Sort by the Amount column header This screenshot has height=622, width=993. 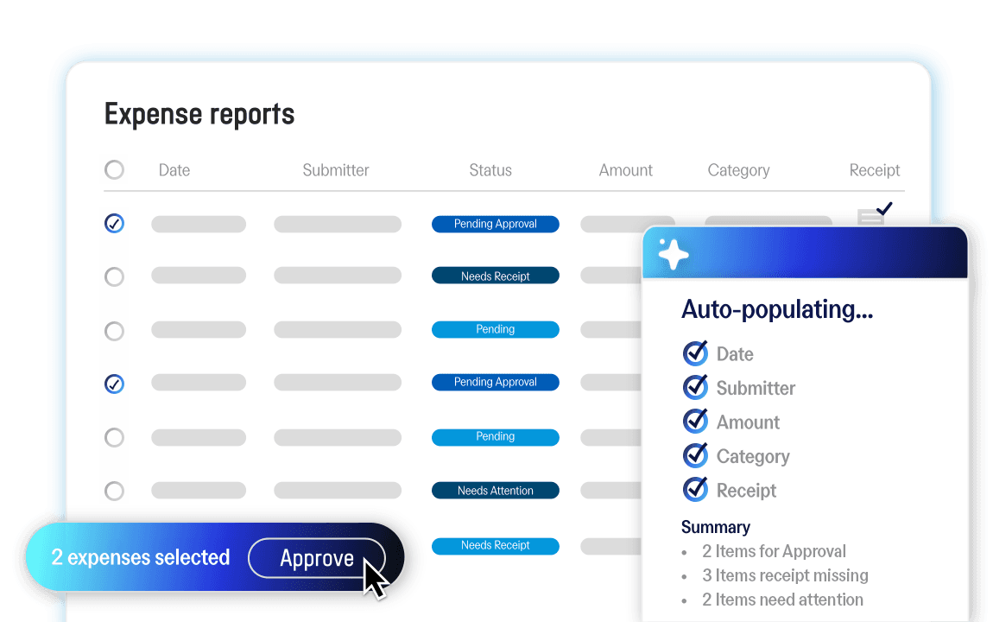[626, 170]
